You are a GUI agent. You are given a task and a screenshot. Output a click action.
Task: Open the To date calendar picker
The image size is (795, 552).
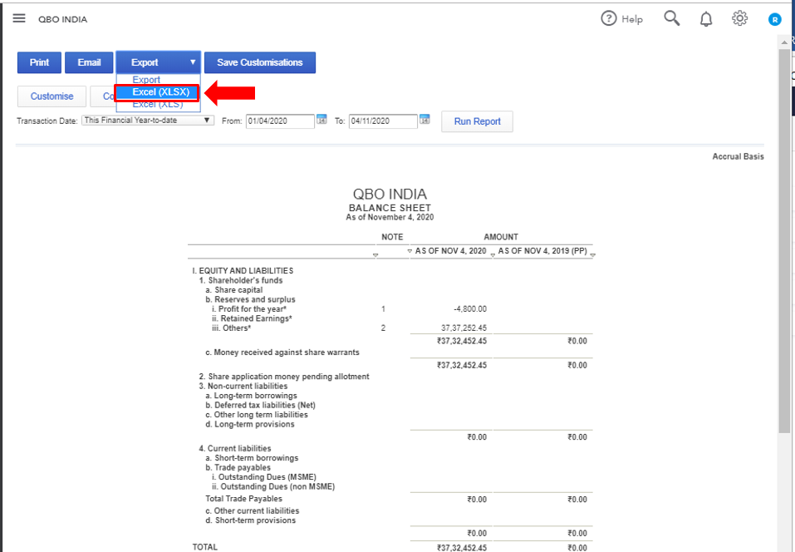click(424, 120)
